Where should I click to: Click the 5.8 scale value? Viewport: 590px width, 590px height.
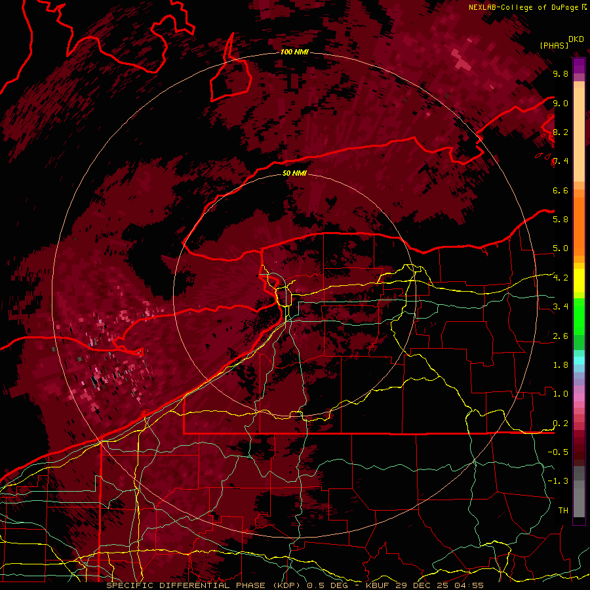560,219
